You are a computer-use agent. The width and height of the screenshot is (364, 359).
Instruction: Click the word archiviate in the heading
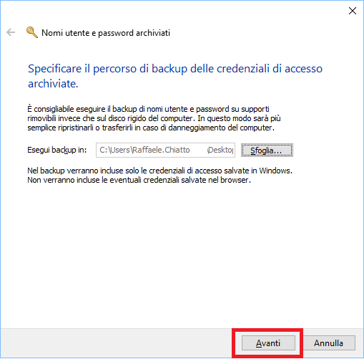coord(53,84)
